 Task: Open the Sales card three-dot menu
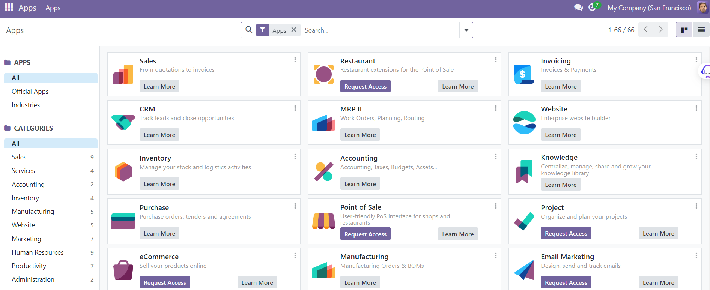[x=295, y=60]
